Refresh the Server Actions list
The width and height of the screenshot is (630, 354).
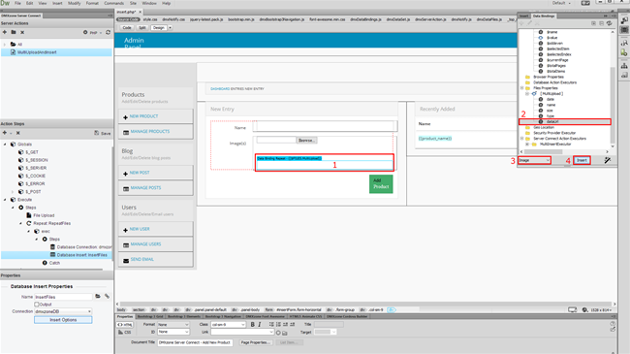[x=109, y=32]
